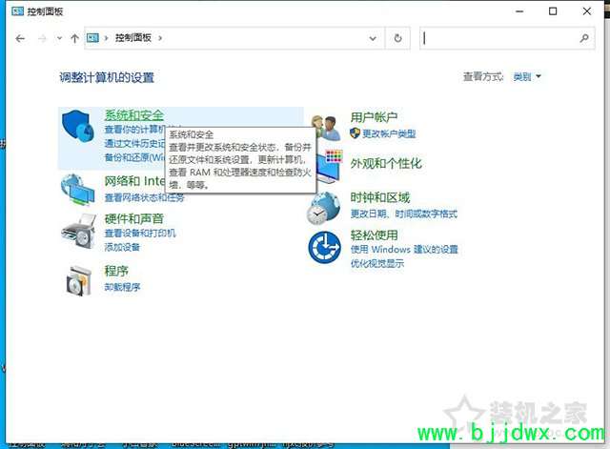Open the recent locations dropdown arrow
The image size is (610, 449).
(59, 38)
